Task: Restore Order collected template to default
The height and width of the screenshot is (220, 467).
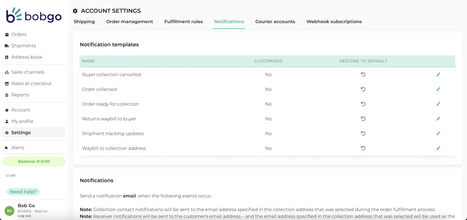Action: click(x=363, y=89)
